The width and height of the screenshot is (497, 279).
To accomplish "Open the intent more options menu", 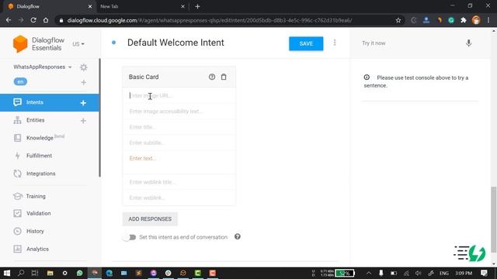I will point(335,43).
